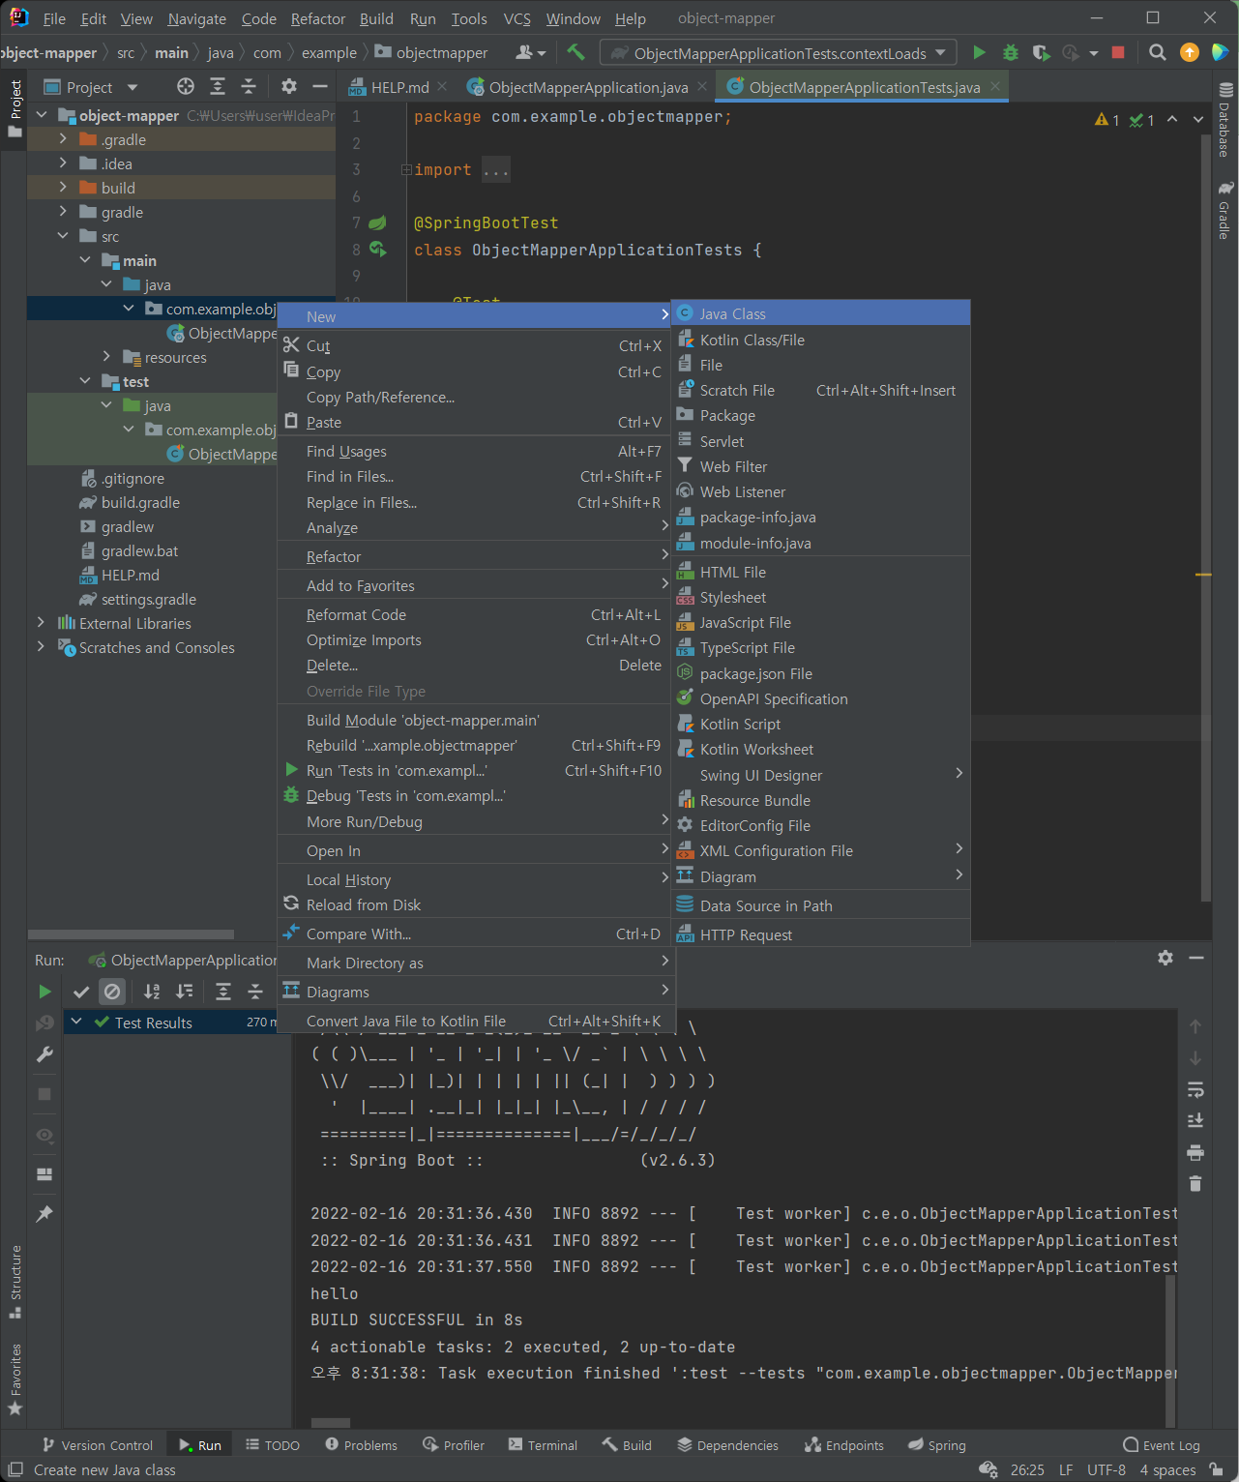Click the IDE update orange arrow icon
The width and height of the screenshot is (1239, 1482).
point(1190,52)
